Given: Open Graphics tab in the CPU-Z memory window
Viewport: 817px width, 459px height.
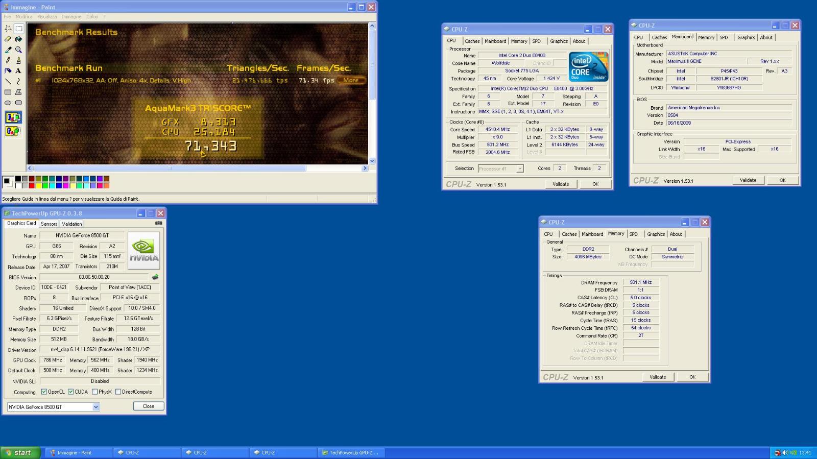Looking at the screenshot, I should pos(656,234).
